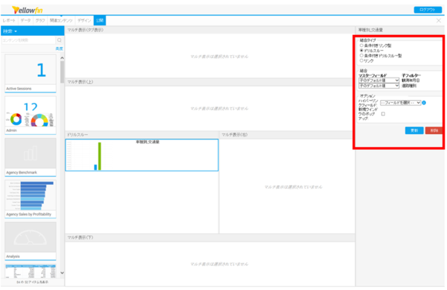This screenshot has width=447, height=290.
Task: Click the content list scrollbar down arrow
Action: [x=62, y=273]
